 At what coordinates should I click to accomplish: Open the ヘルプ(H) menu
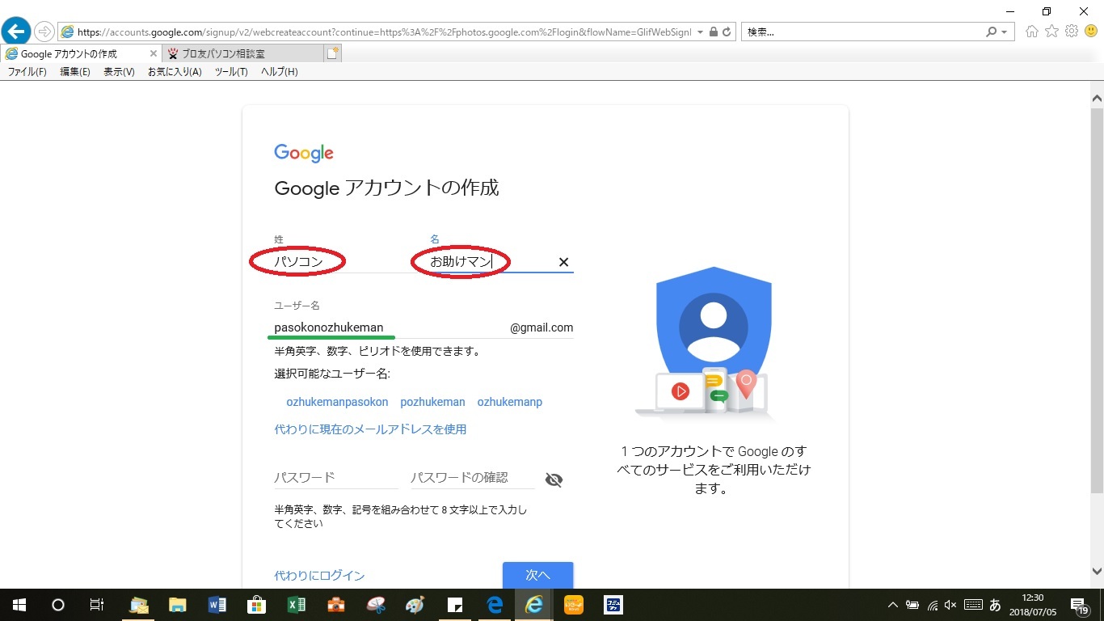[280, 72]
